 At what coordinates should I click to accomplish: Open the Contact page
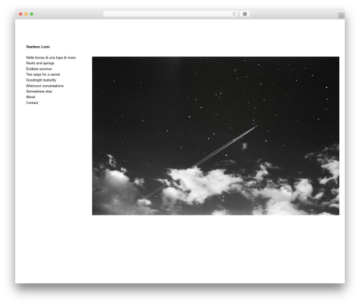coord(32,102)
